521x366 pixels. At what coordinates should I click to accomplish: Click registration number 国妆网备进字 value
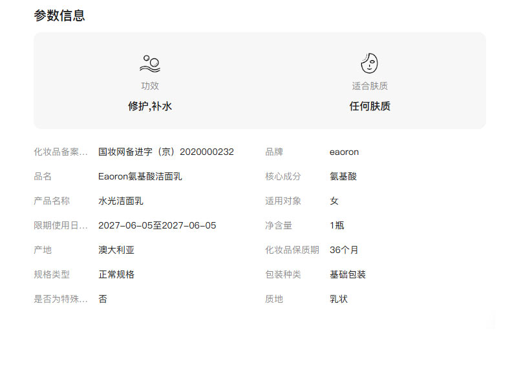click(165, 152)
